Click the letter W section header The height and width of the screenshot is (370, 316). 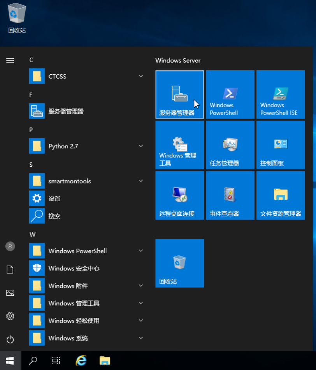click(32, 235)
